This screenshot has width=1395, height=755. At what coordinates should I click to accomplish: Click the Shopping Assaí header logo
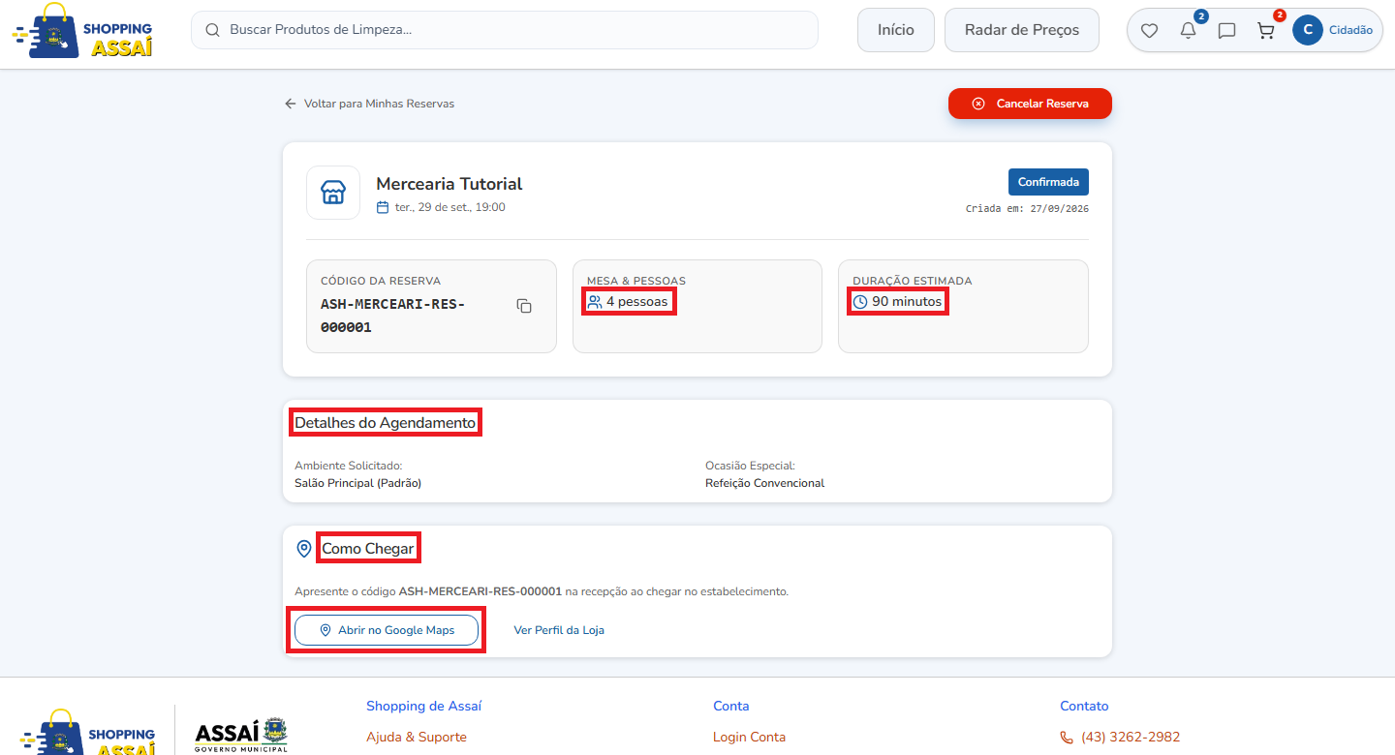click(83, 31)
